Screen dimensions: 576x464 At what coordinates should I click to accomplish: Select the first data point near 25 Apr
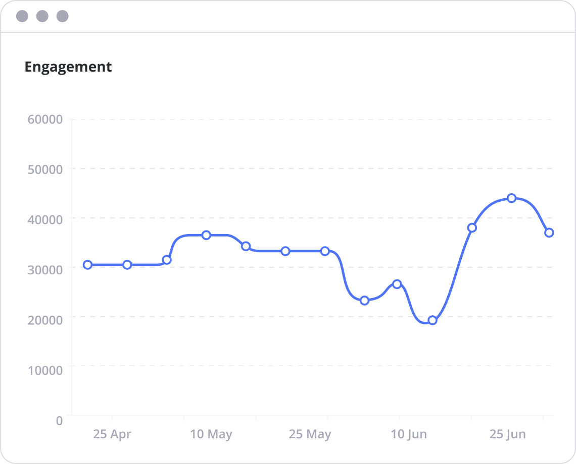tap(88, 264)
